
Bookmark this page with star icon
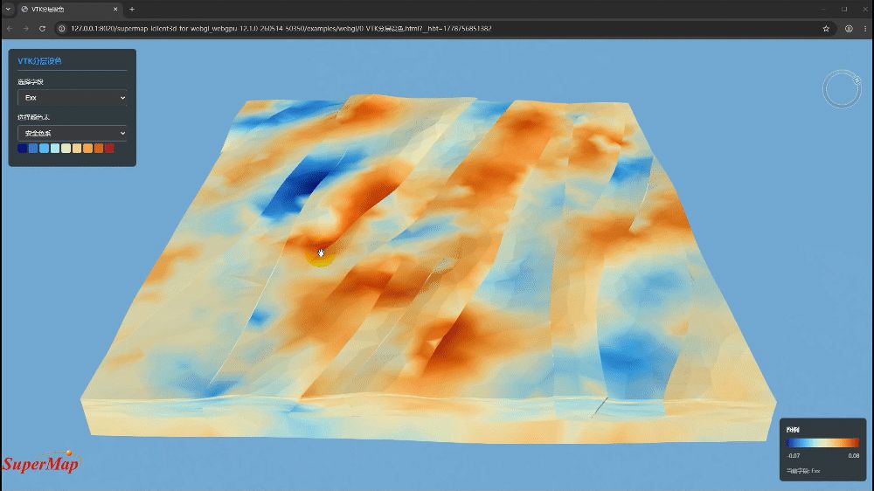826,29
